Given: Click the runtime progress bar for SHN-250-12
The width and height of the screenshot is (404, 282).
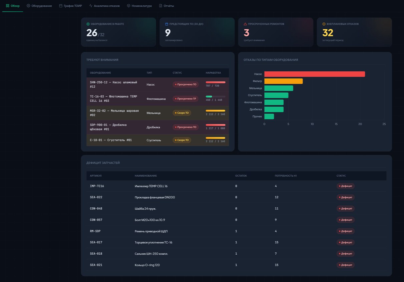Looking at the screenshot, I should point(216,82).
